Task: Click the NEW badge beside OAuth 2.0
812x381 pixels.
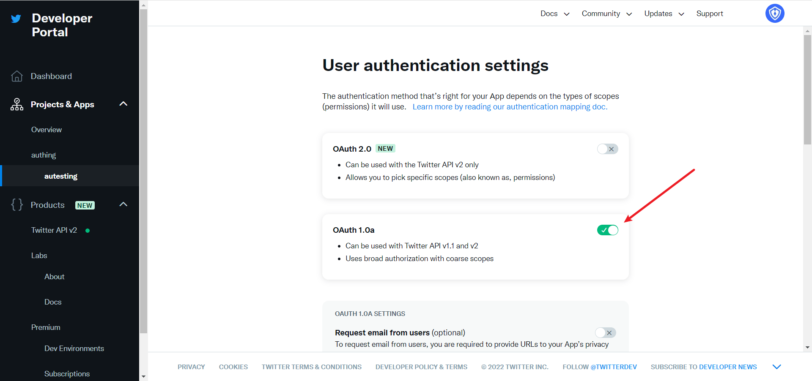Action: coord(385,149)
